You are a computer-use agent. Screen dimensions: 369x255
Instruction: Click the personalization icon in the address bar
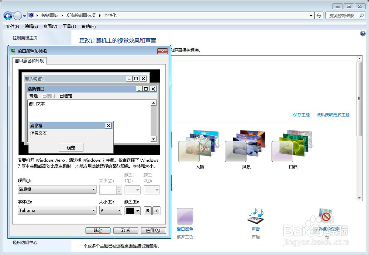(x=31, y=15)
